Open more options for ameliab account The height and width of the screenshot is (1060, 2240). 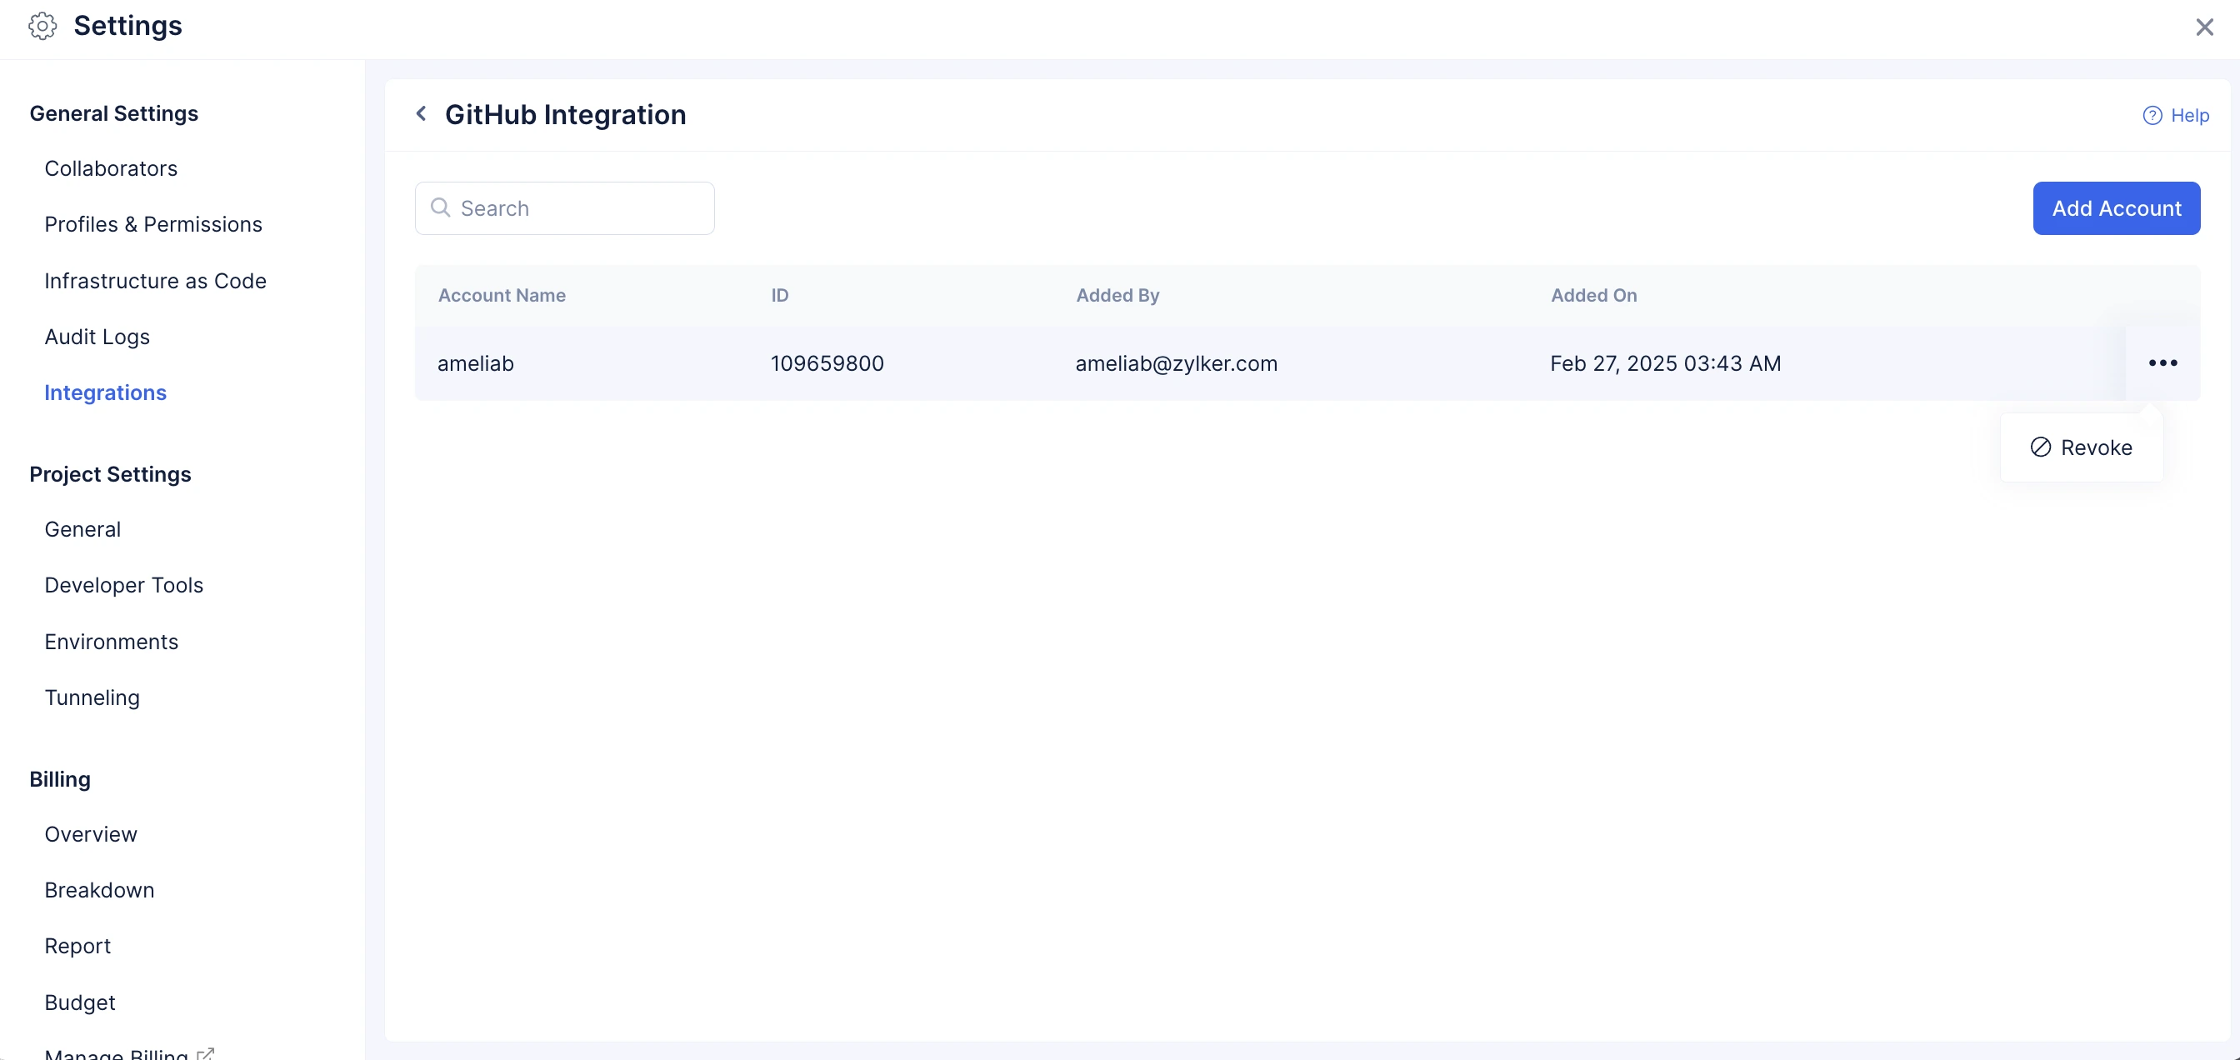[2162, 363]
